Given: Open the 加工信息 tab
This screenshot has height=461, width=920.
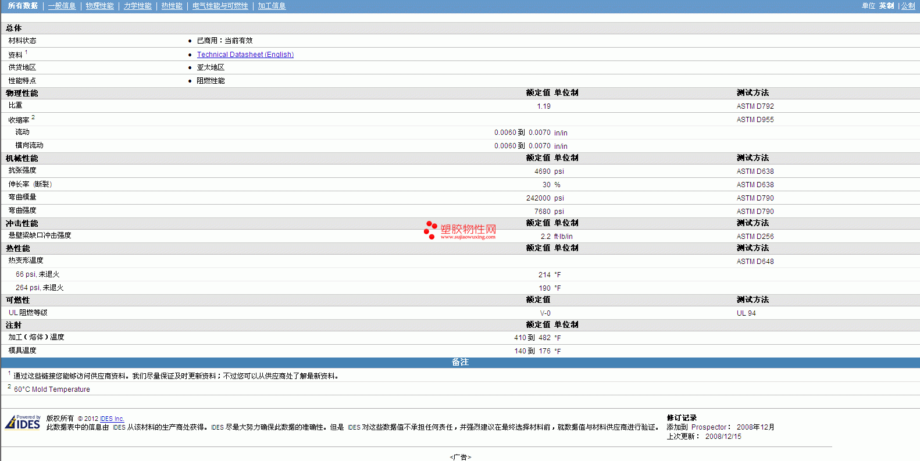Looking at the screenshot, I should 272,6.
